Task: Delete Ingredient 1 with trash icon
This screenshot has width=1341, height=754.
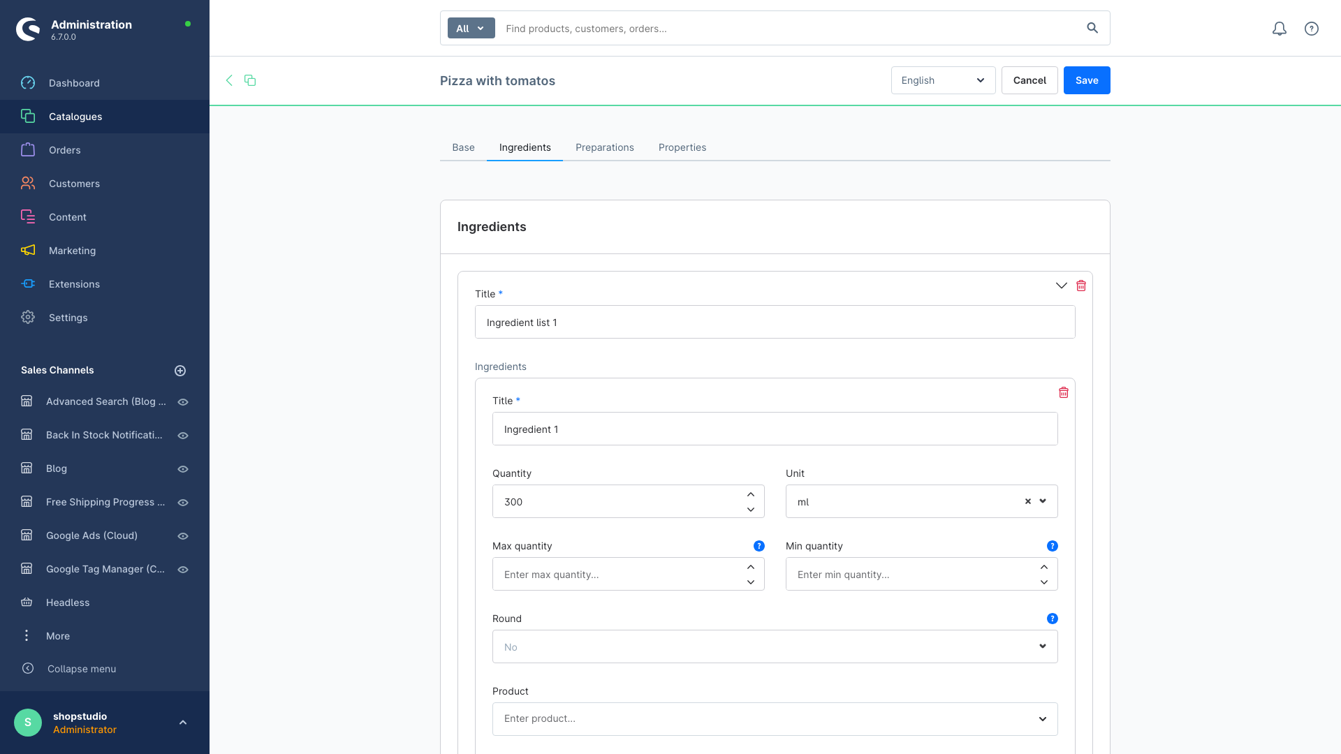Action: click(x=1064, y=392)
